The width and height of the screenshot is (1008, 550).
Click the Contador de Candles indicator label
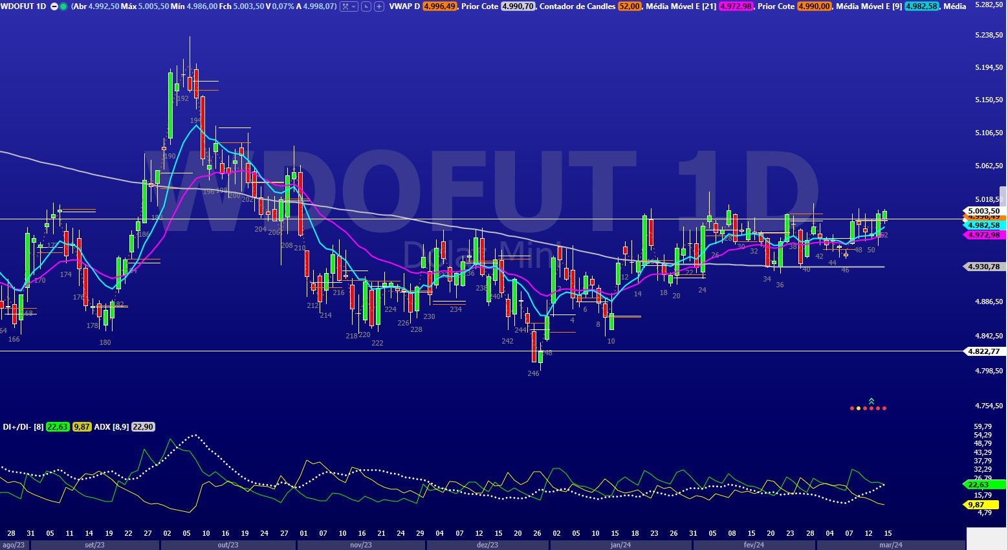[577, 6]
